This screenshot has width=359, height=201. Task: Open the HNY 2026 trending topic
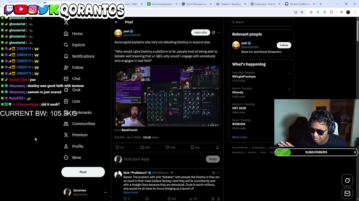coord(239,108)
